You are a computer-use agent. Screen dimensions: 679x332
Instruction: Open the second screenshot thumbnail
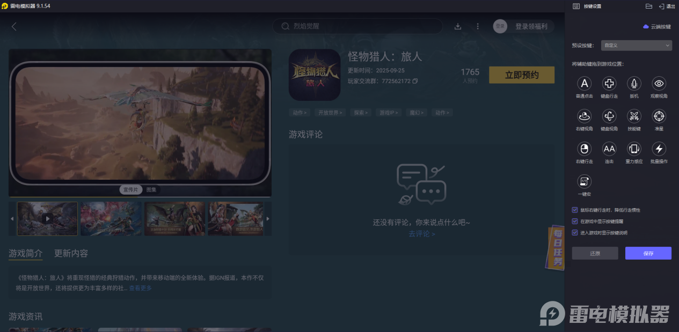tap(112, 218)
